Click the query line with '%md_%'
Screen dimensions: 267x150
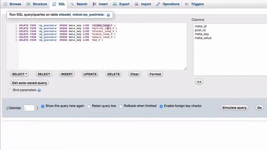coord(61,40)
